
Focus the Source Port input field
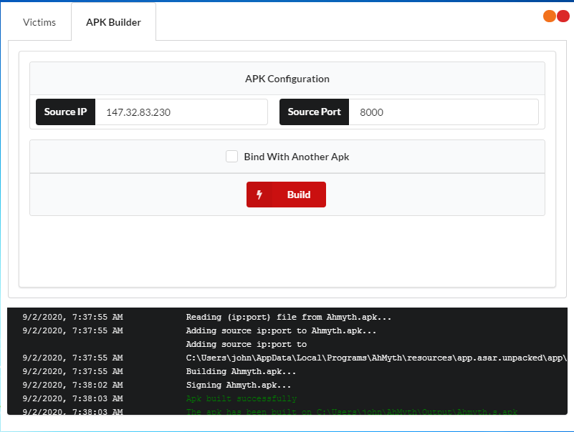tap(444, 112)
